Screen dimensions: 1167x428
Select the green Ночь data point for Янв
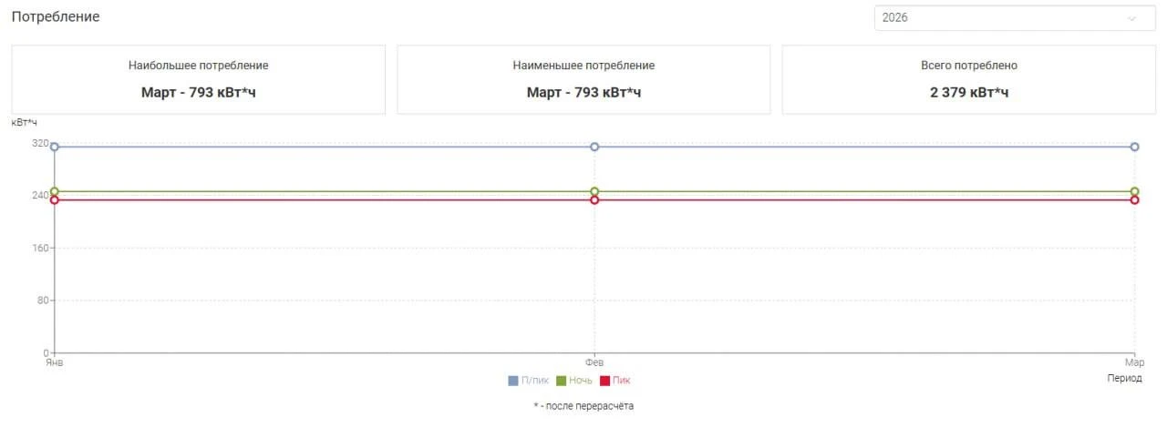55,191
